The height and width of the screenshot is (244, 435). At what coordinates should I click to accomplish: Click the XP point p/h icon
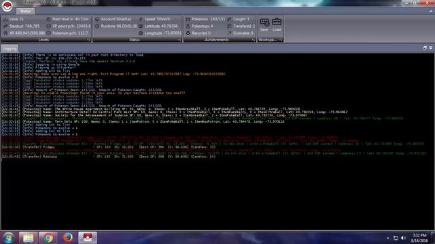click(48, 26)
